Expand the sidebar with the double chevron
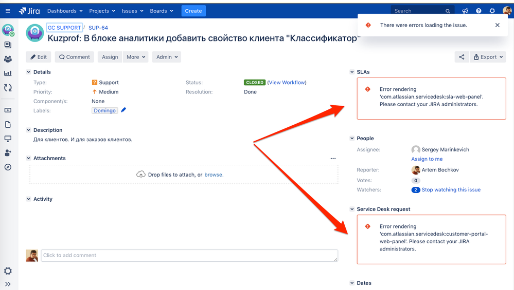Image resolution: width=514 pixels, height=290 pixels. pos(8,284)
